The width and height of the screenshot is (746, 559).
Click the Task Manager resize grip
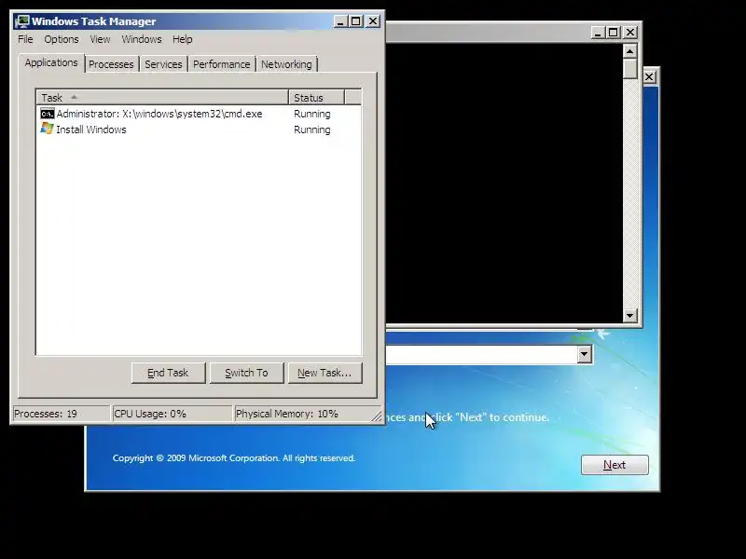[x=377, y=416]
